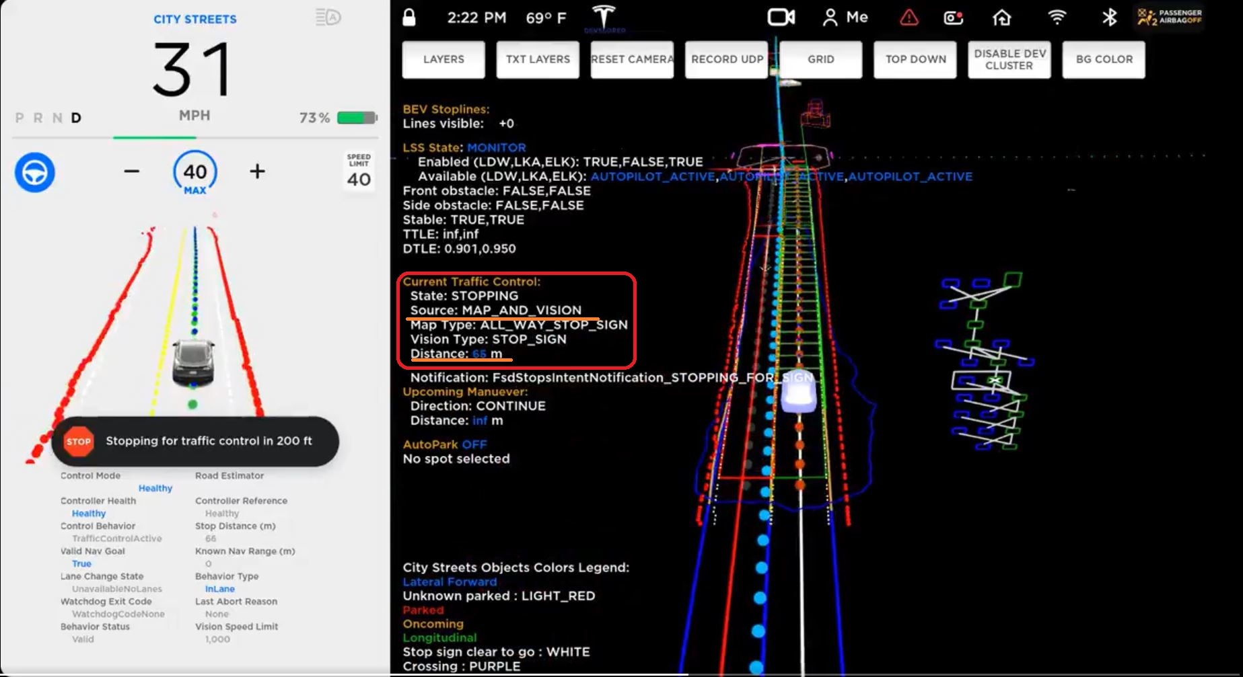1243x677 pixels.
Task: Tap the lock icon in status bar
Action: click(409, 17)
